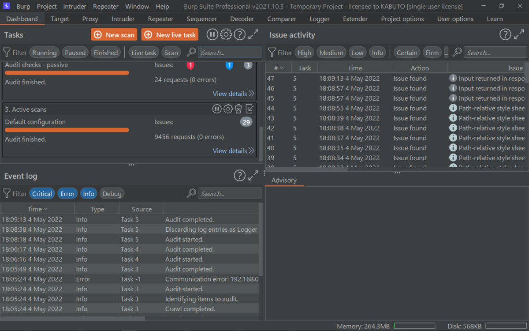Show more issue confidence filters
This screenshot has height=331, width=529.
point(447,53)
